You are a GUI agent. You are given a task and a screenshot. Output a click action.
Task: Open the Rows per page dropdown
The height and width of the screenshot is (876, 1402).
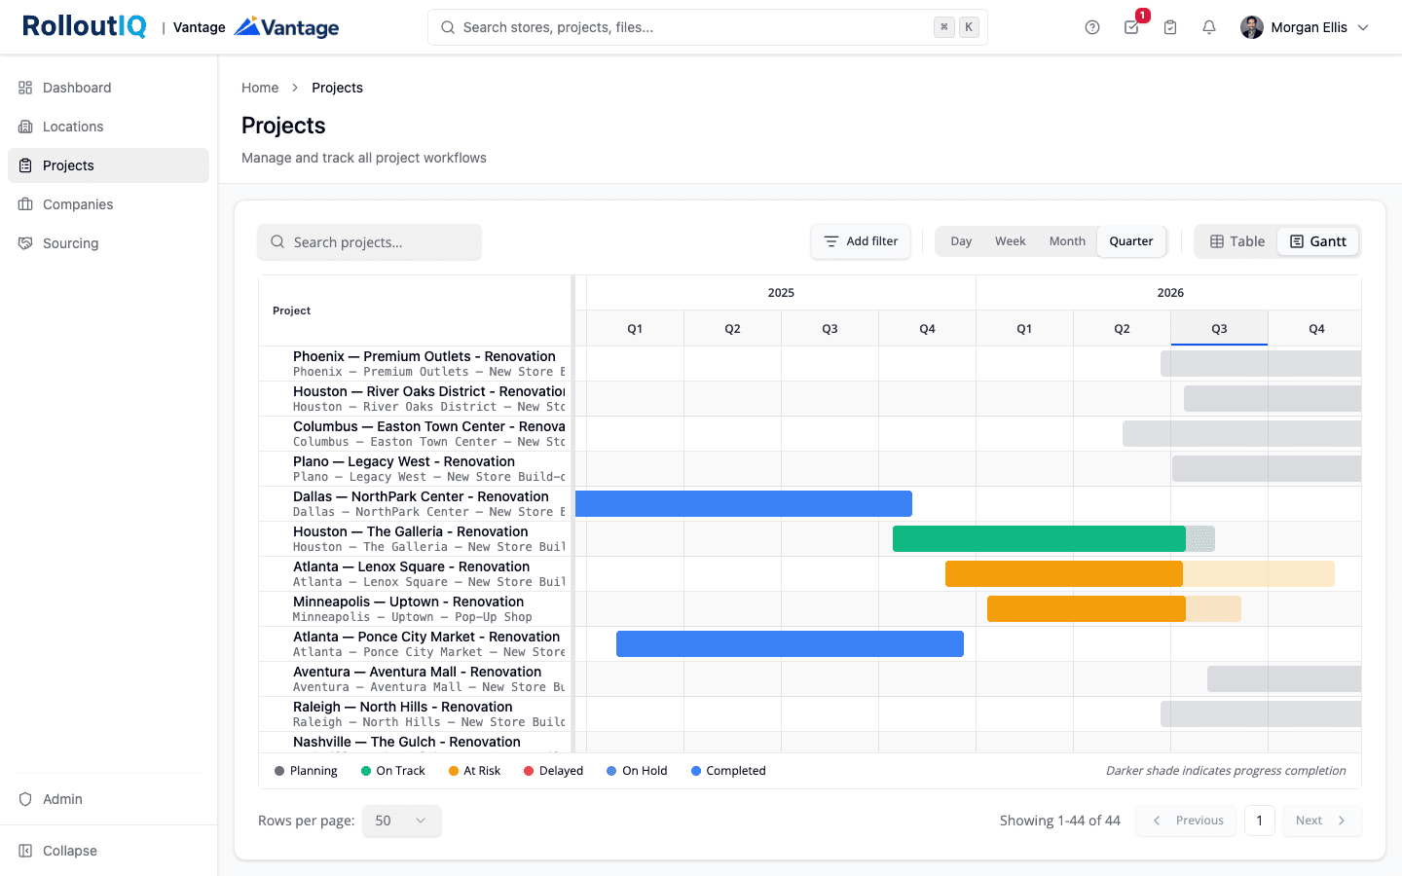click(x=401, y=821)
